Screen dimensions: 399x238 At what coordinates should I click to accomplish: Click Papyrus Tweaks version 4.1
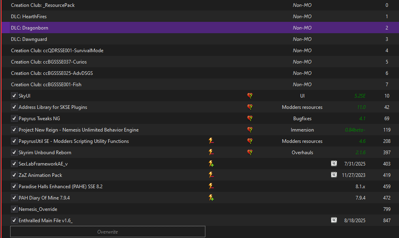[x=363, y=119]
